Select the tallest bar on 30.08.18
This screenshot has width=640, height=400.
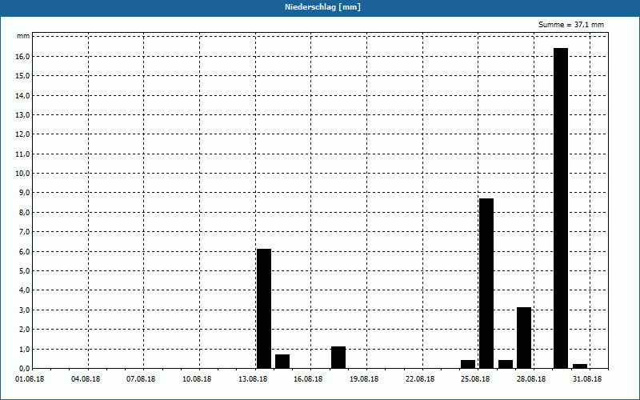[561, 208]
